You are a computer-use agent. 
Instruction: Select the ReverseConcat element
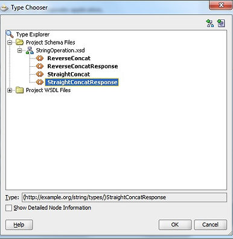pos(69,58)
